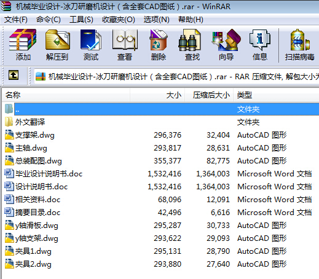Click the dwg icon of 夹具2.dwg
Viewport: 319px width, 279px height.
[9, 264]
